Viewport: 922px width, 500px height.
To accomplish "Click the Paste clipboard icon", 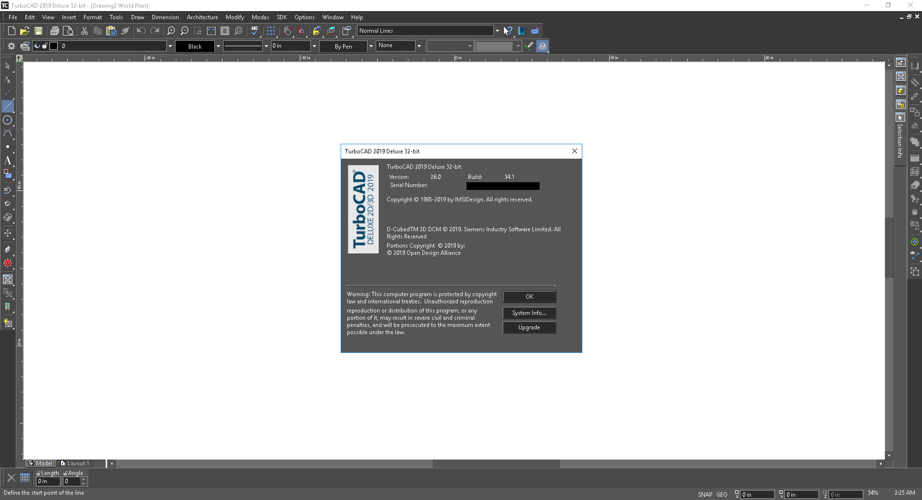I will click(x=111, y=31).
